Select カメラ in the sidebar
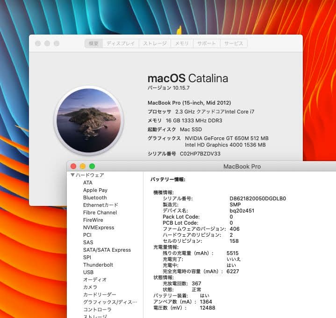 click(90, 287)
